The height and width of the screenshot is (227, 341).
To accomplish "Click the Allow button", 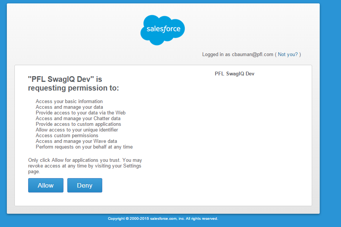I will (46, 185).
